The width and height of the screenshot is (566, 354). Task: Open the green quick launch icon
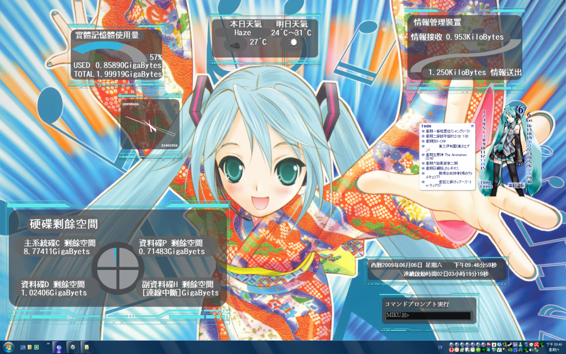point(36,347)
